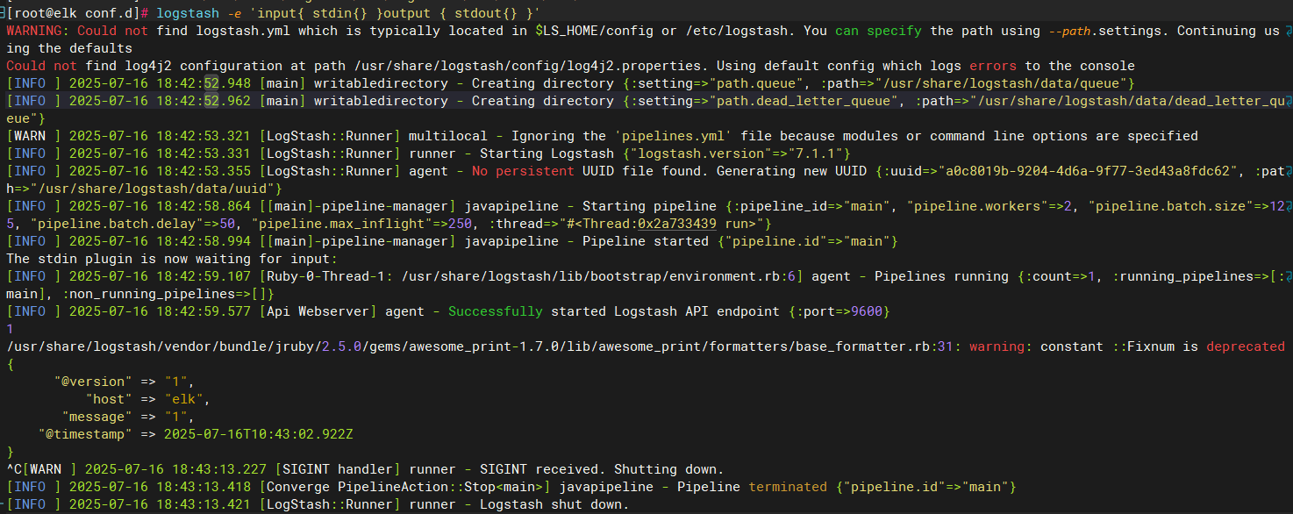This screenshot has height=514, width=1293.
Task: Click timestamp '2025-07-16 18:42:52.948'
Action: pyautogui.click(x=160, y=83)
